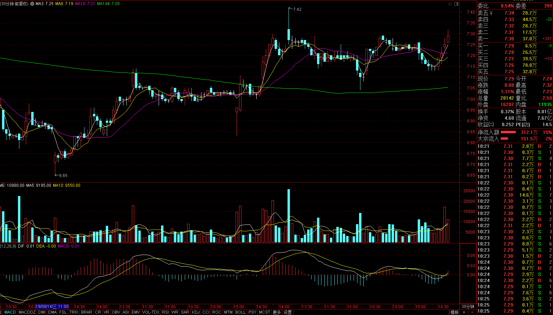Click the 卖一 row at price 7.30
553x315 pixels.
point(515,39)
